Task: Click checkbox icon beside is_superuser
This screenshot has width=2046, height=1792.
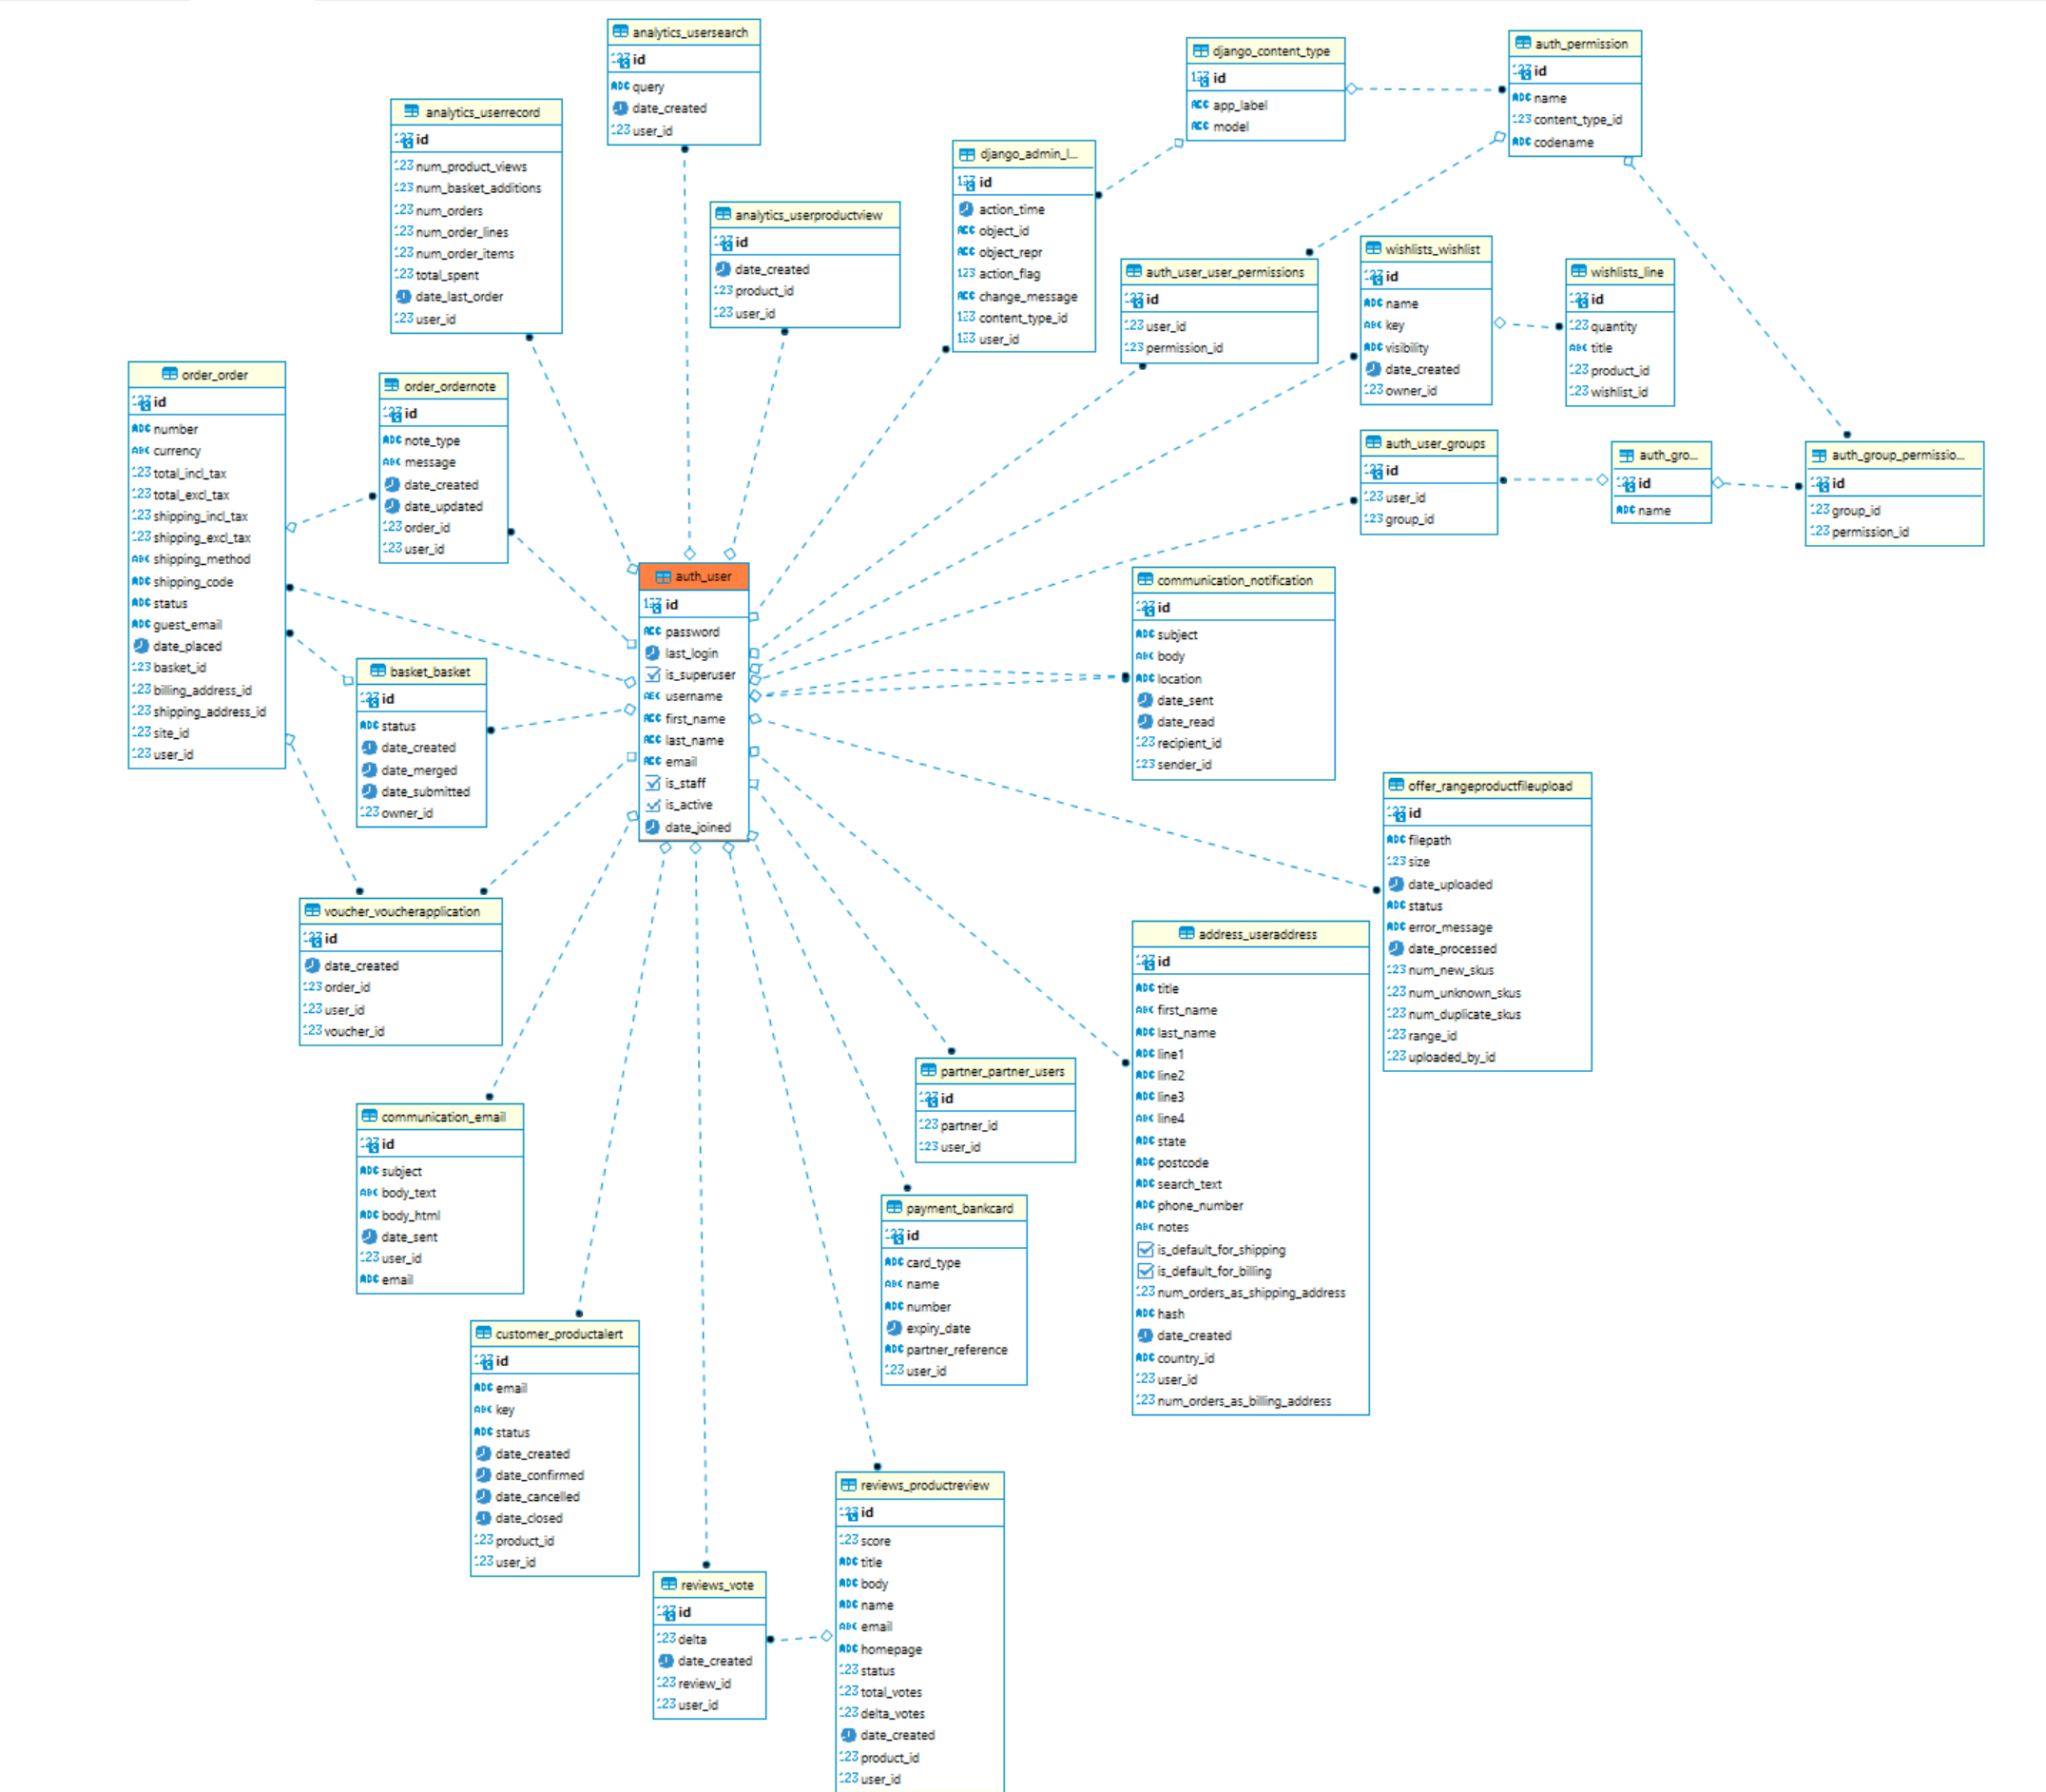Action: tap(652, 675)
